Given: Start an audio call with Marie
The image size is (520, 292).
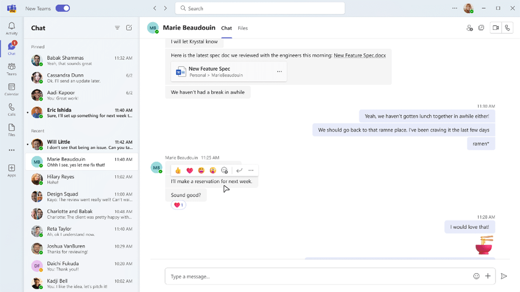Looking at the screenshot, I should [508, 28].
